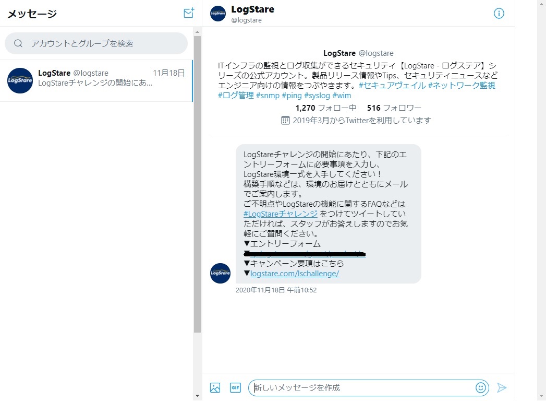The width and height of the screenshot is (546, 401).
Task: Click the conversation list scroll down arrow
Action: tap(198, 396)
